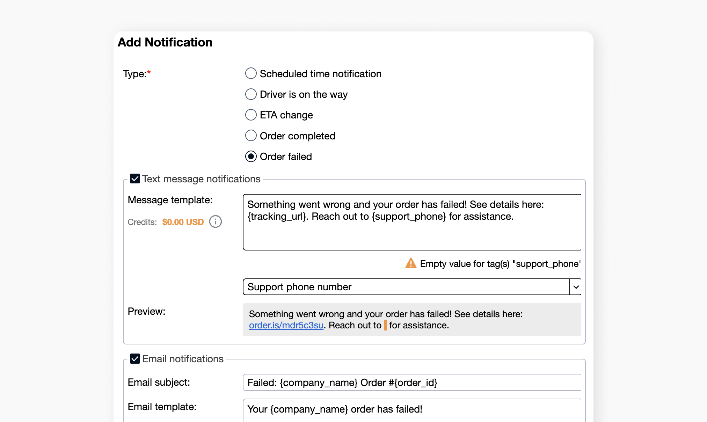Click the $0.00 USD credits amount
The height and width of the screenshot is (422, 707).
[x=182, y=221]
